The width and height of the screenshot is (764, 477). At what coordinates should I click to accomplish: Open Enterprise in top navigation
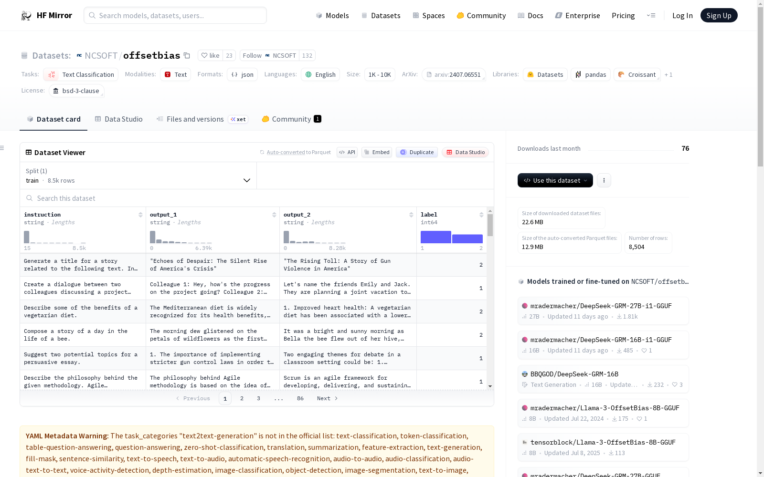577,15
